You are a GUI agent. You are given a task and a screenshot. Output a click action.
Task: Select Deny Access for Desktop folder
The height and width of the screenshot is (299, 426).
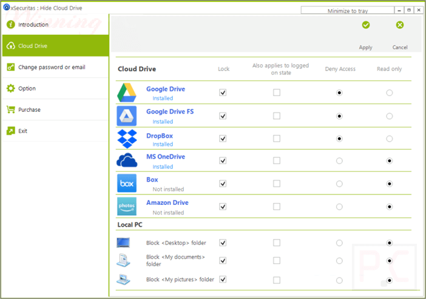339,242
